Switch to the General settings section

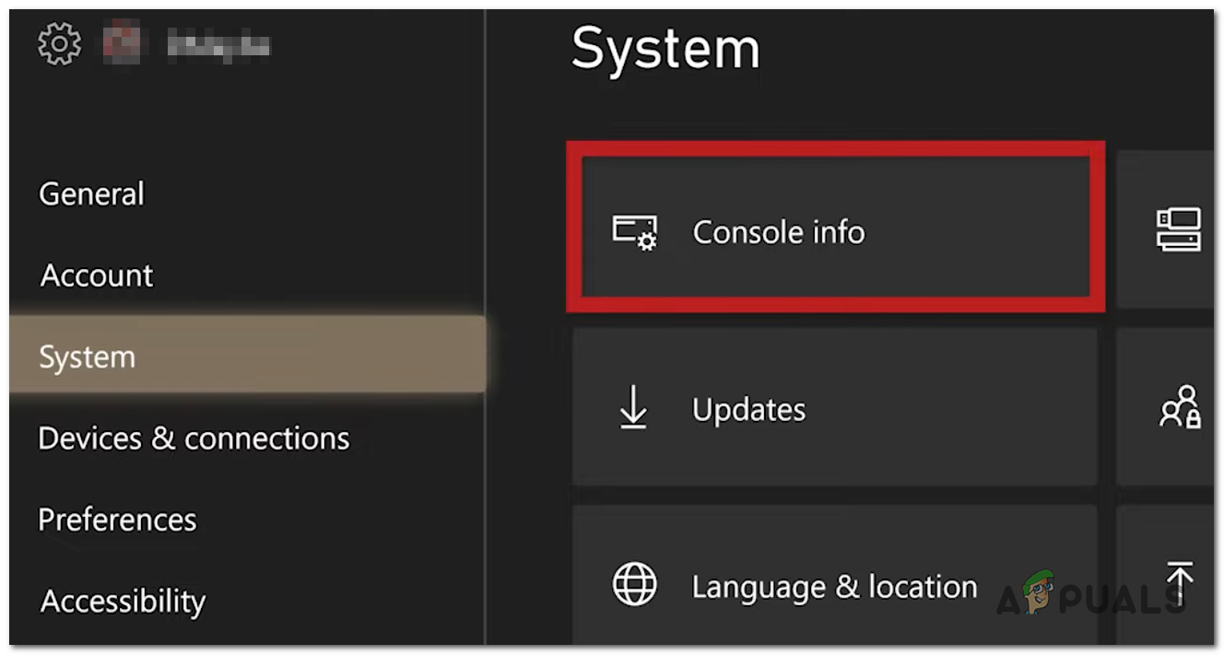[90, 193]
